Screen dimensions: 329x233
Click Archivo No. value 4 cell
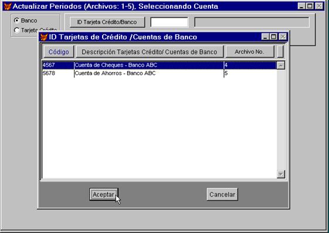point(250,65)
